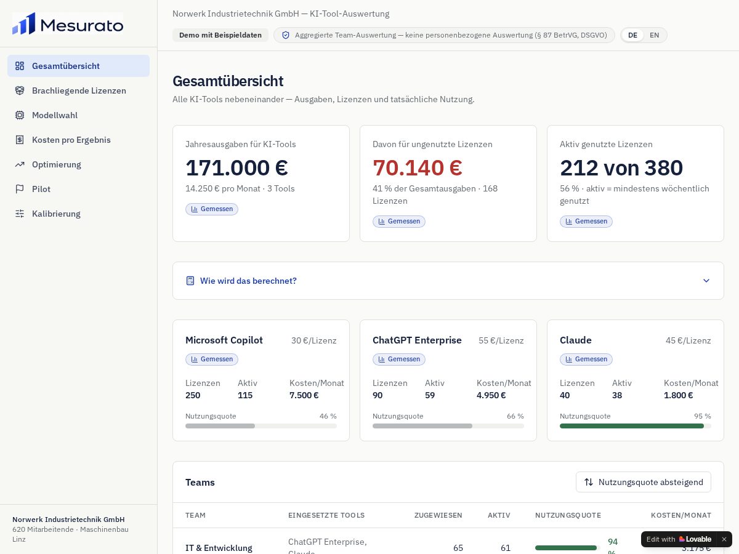Viewport: 739px width, 554px height.
Task: Click 'Microsoft Copilot' card title
Action: (x=224, y=340)
